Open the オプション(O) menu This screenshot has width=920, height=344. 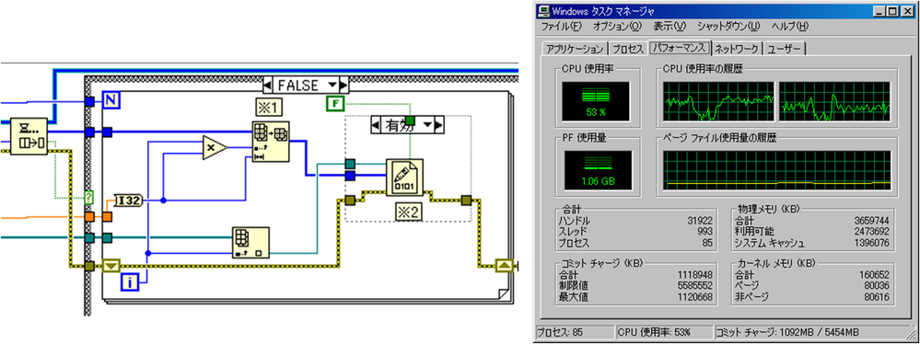617,27
